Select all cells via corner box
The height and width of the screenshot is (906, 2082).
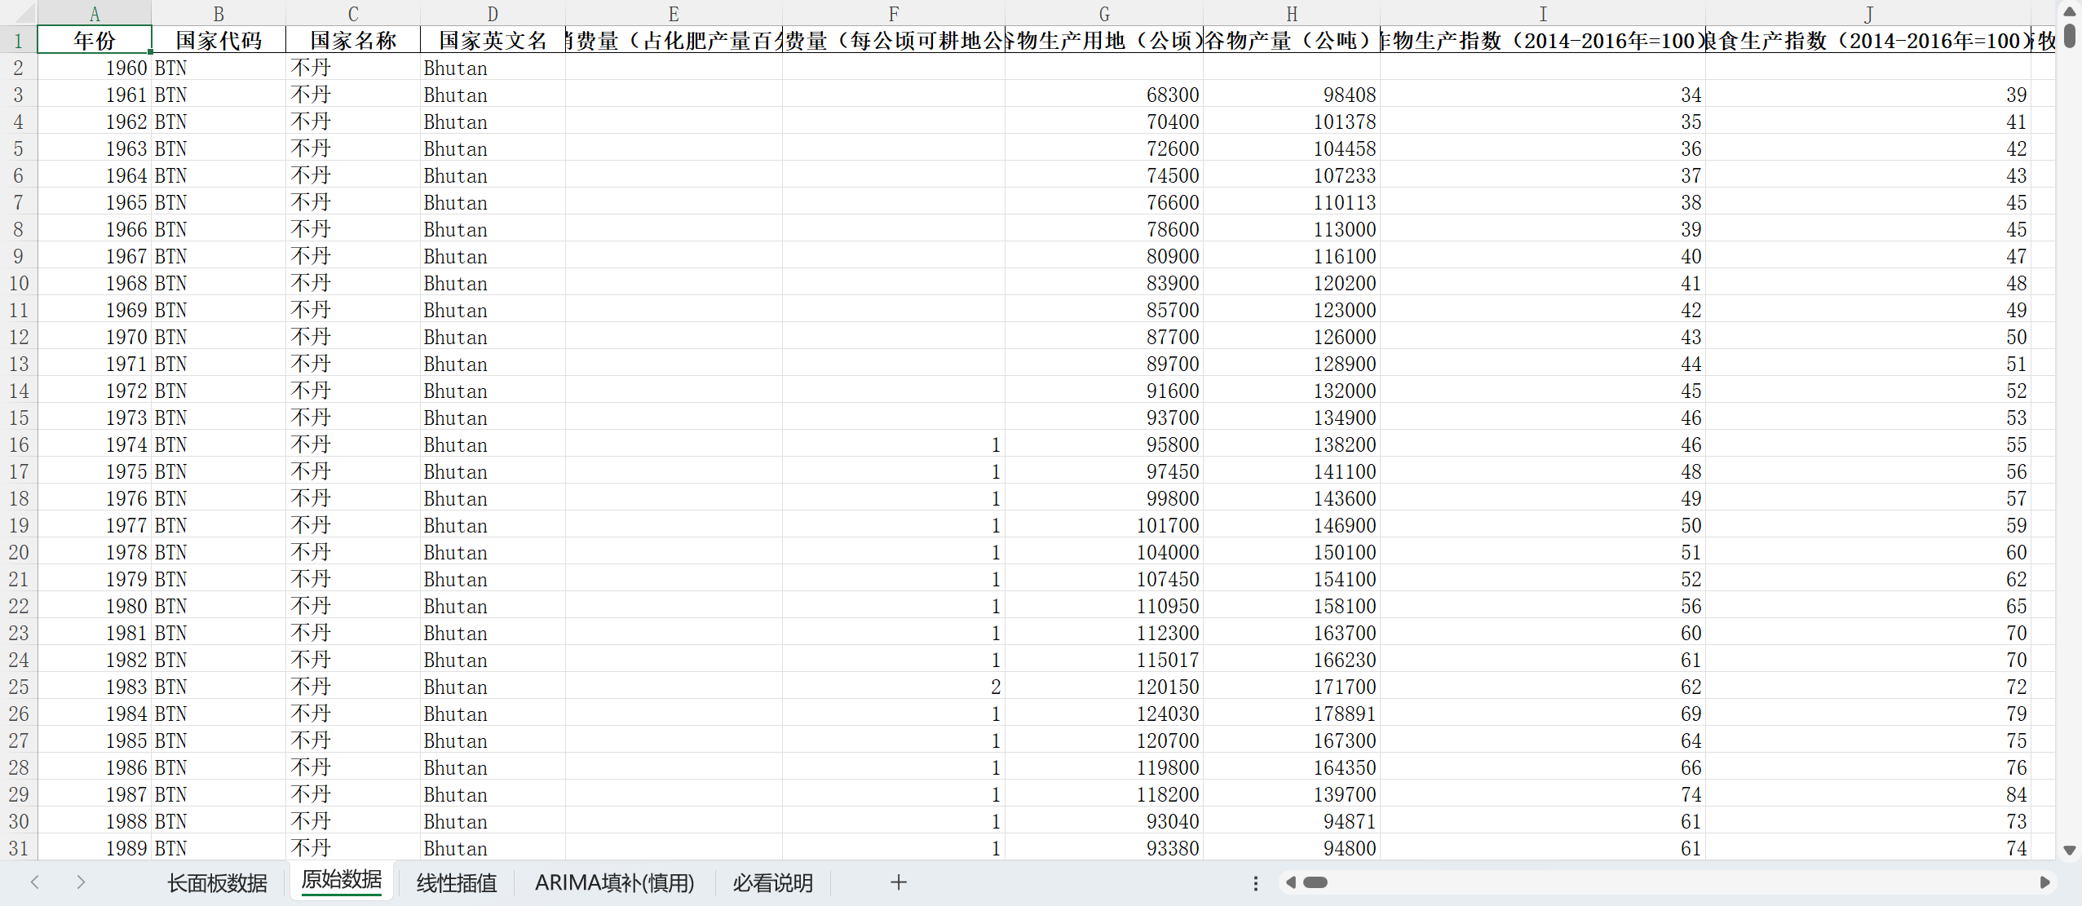pyautogui.click(x=18, y=13)
